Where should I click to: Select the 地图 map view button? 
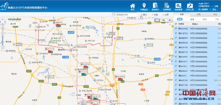(x=157, y=20)
